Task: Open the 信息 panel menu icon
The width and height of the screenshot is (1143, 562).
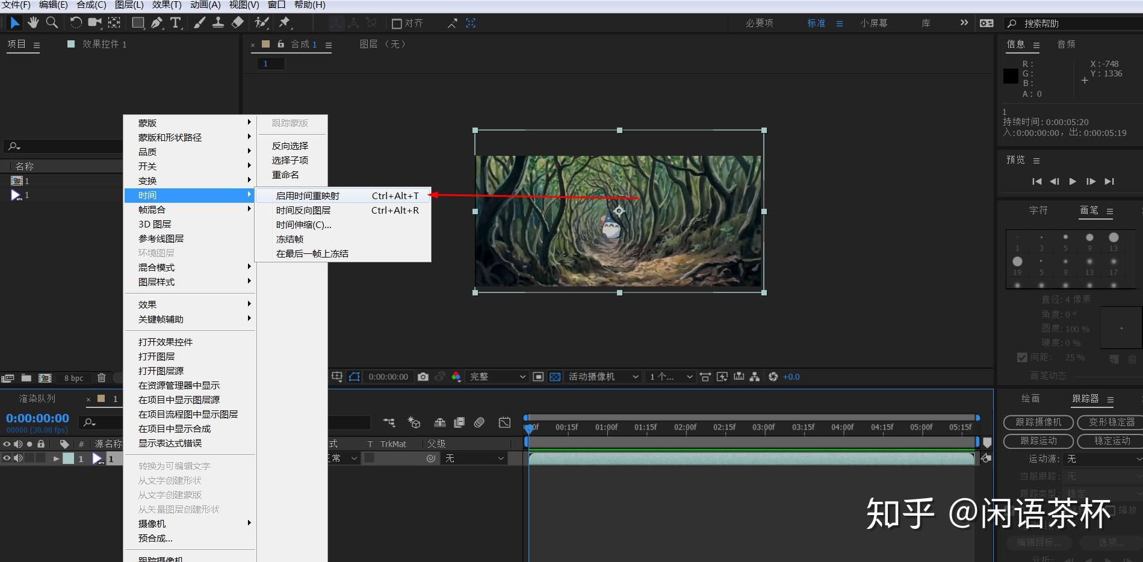Action: [x=1036, y=45]
